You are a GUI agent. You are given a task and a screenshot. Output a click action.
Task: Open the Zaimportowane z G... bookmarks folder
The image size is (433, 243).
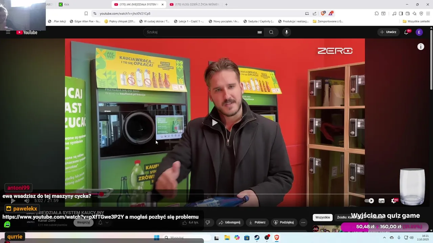pos(328,21)
